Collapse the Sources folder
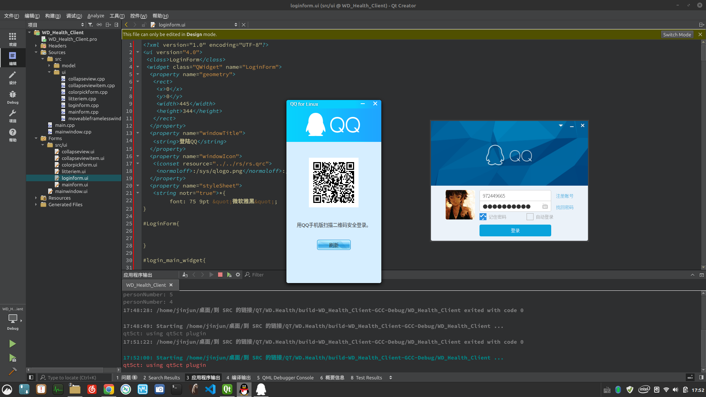This screenshot has height=397, width=706. [x=36, y=52]
